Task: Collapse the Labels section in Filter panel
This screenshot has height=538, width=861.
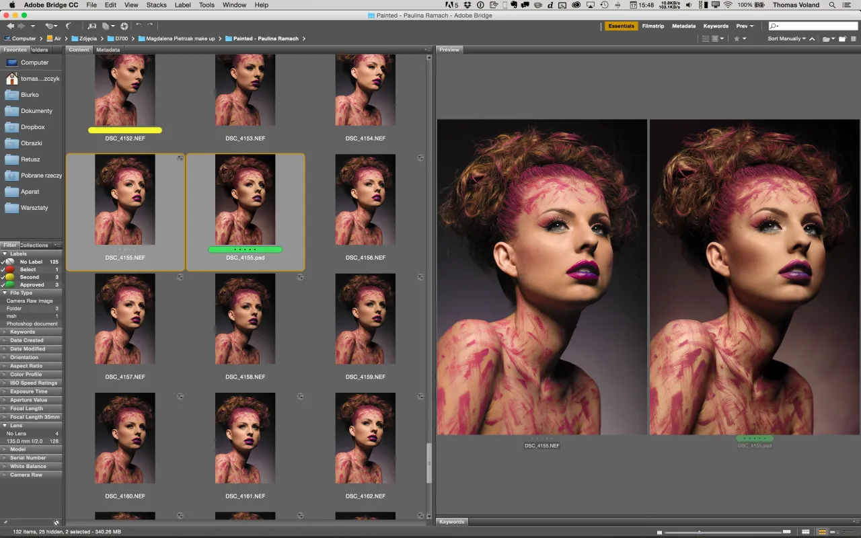Action: (5, 254)
